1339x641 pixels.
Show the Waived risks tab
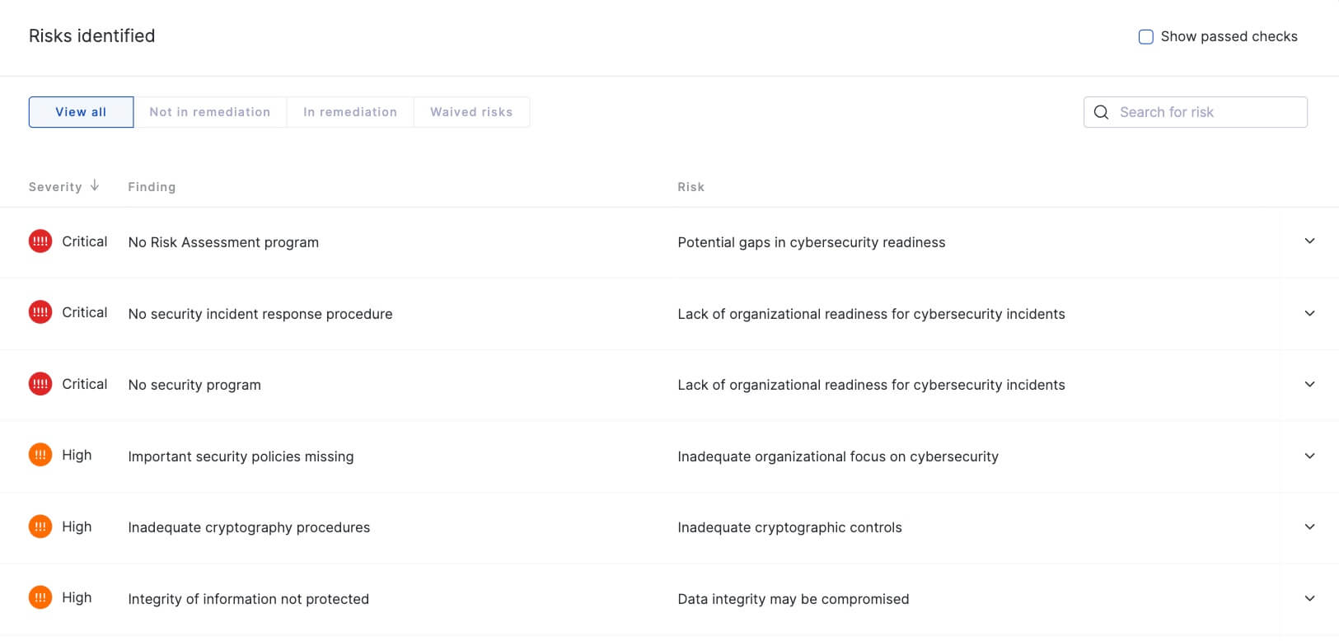tap(471, 112)
